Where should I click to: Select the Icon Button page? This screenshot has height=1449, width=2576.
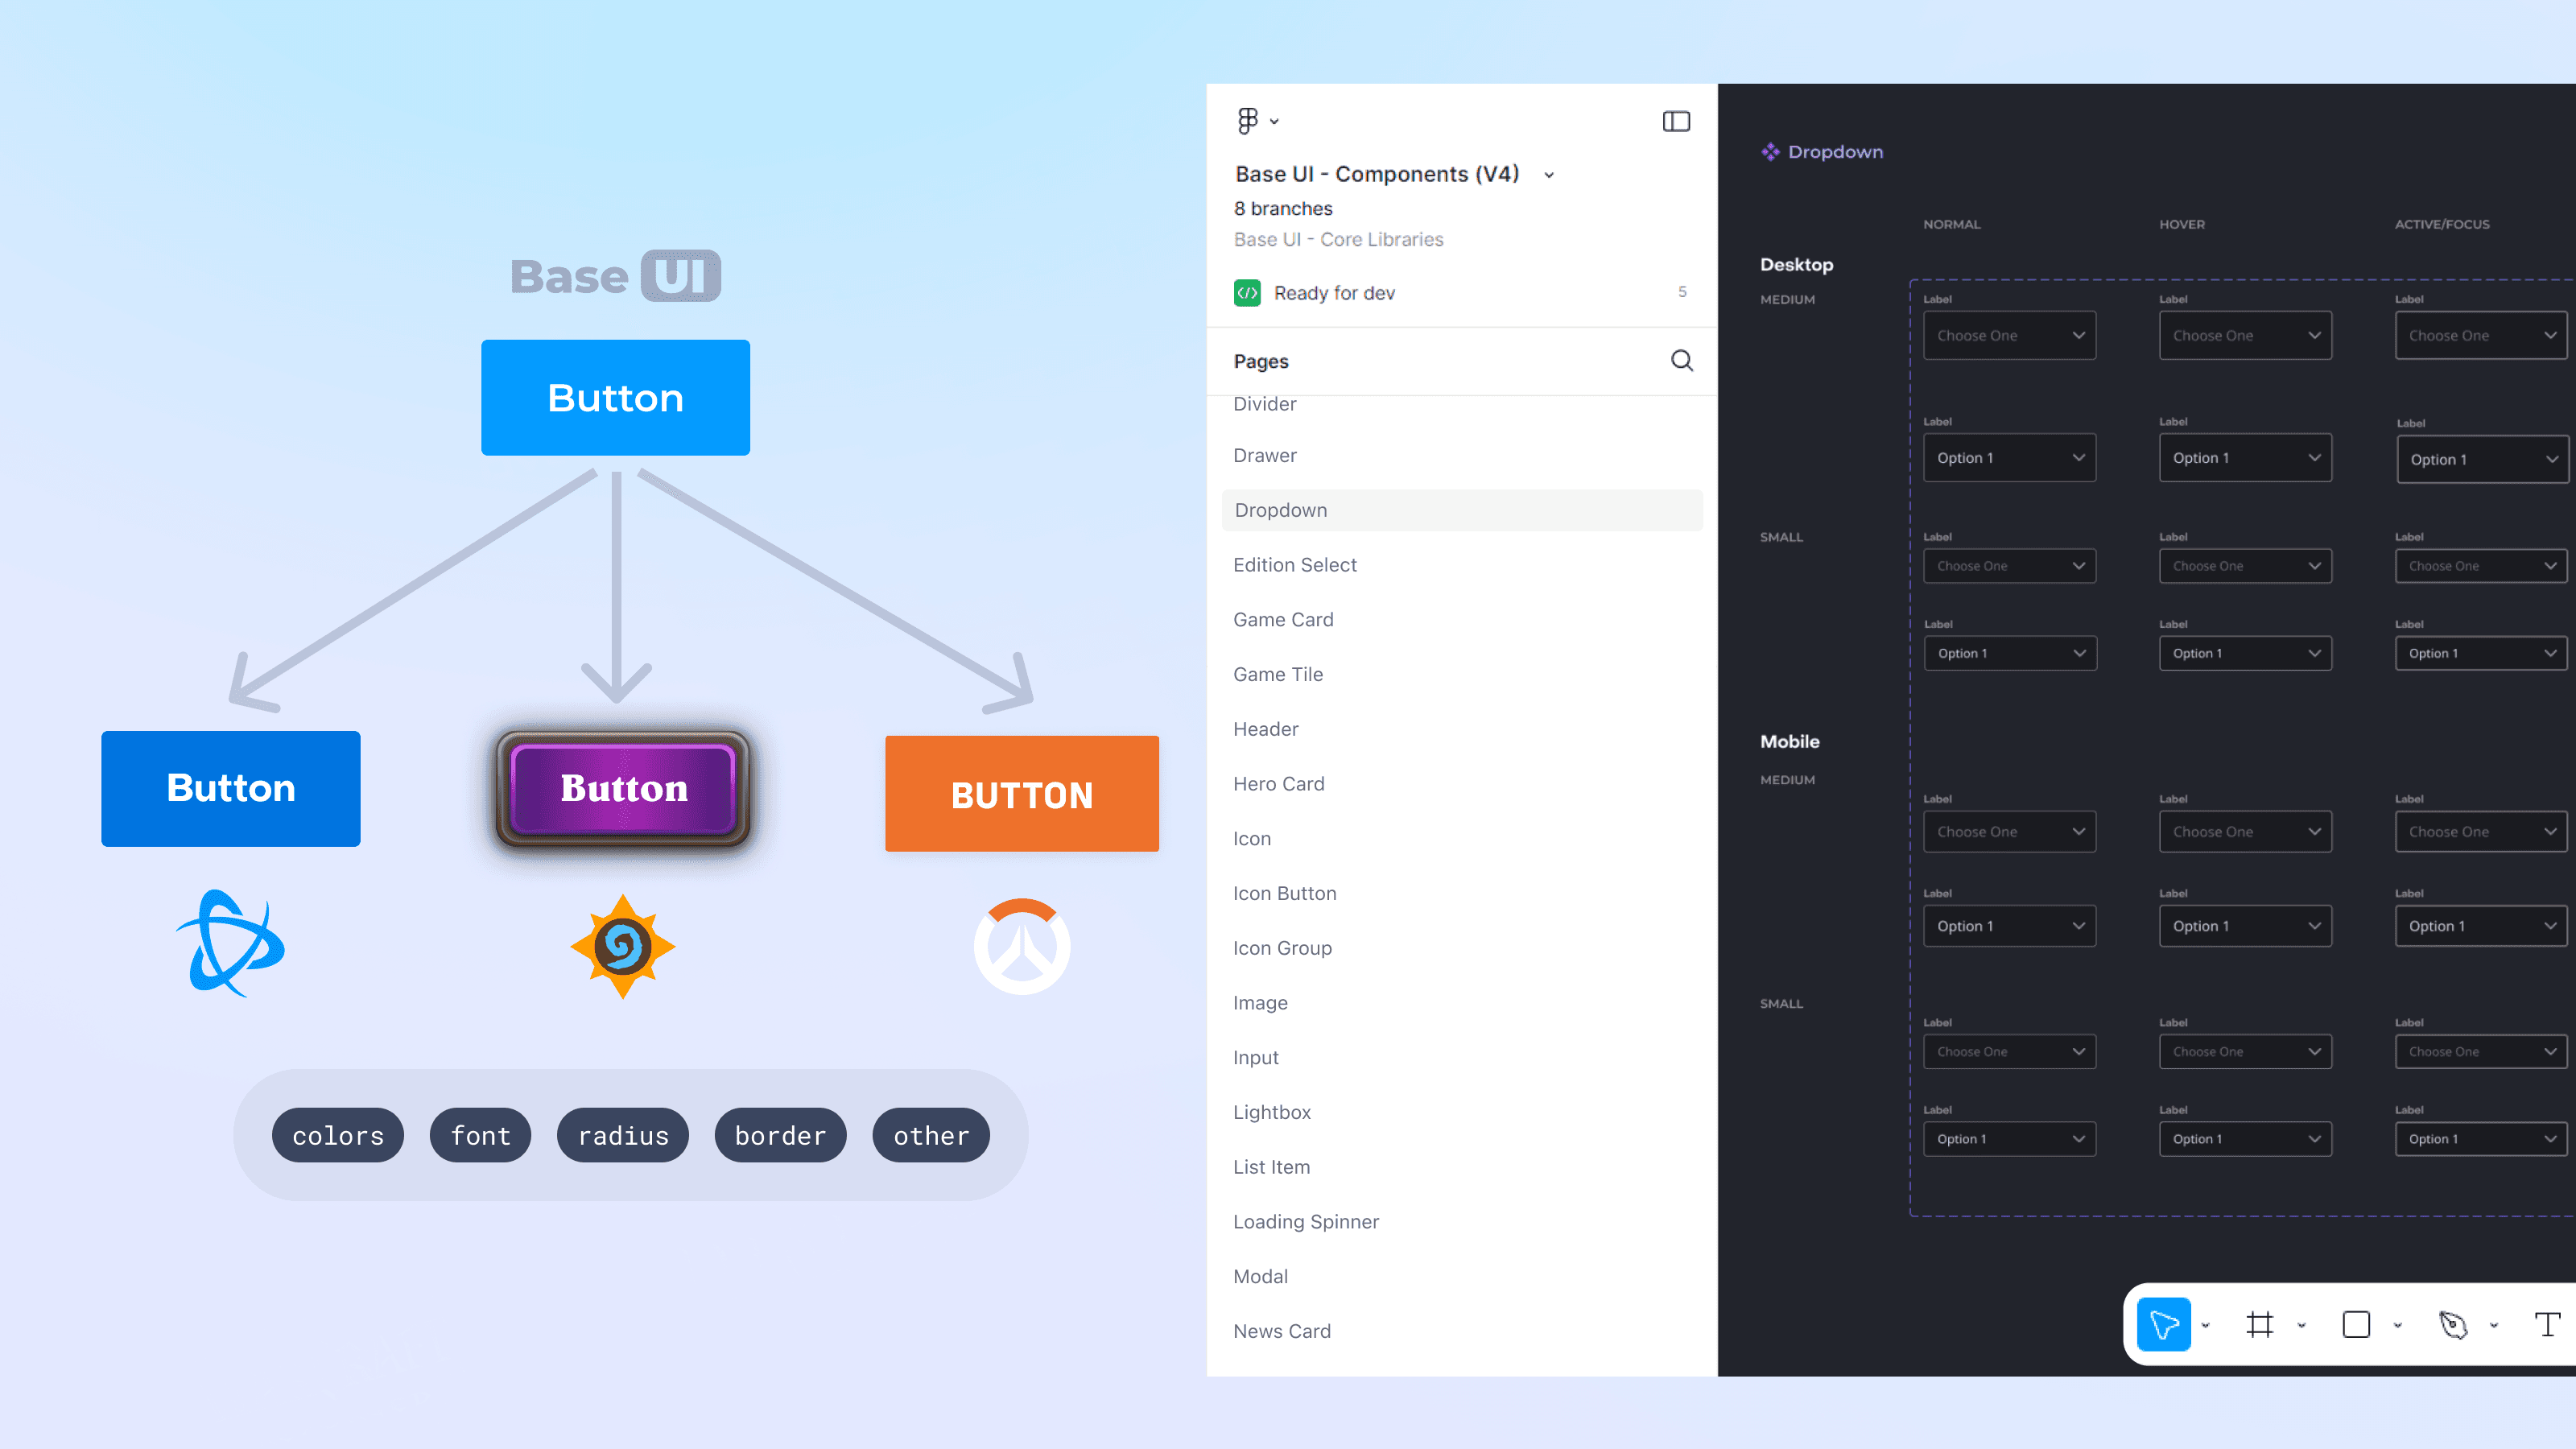(1284, 893)
